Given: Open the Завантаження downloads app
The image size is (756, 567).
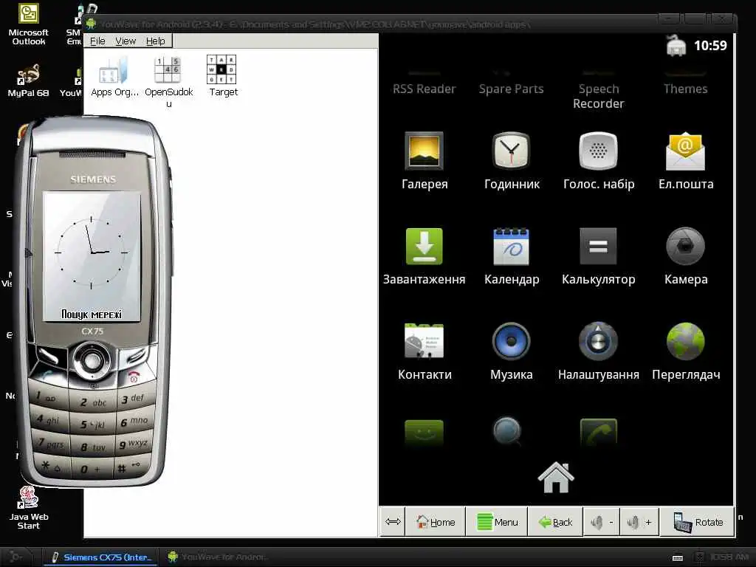Looking at the screenshot, I should pos(425,256).
